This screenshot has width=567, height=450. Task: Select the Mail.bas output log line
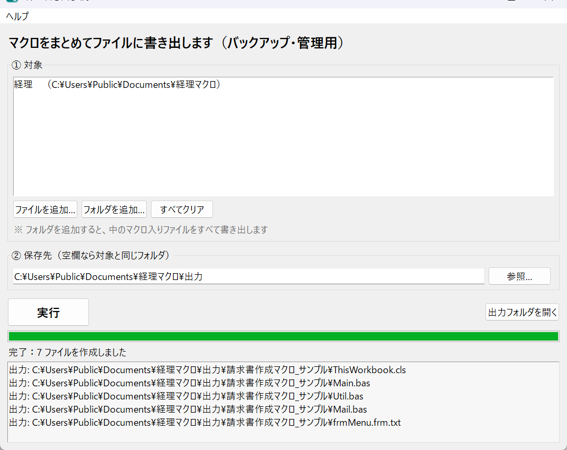click(188, 409)
